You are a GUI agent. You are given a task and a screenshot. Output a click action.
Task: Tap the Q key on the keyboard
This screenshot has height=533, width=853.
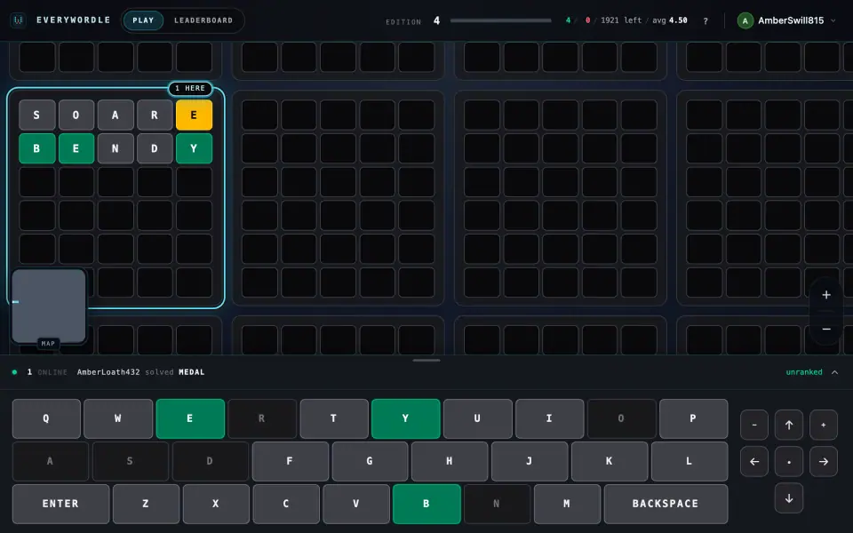click(x=46, y=418)
